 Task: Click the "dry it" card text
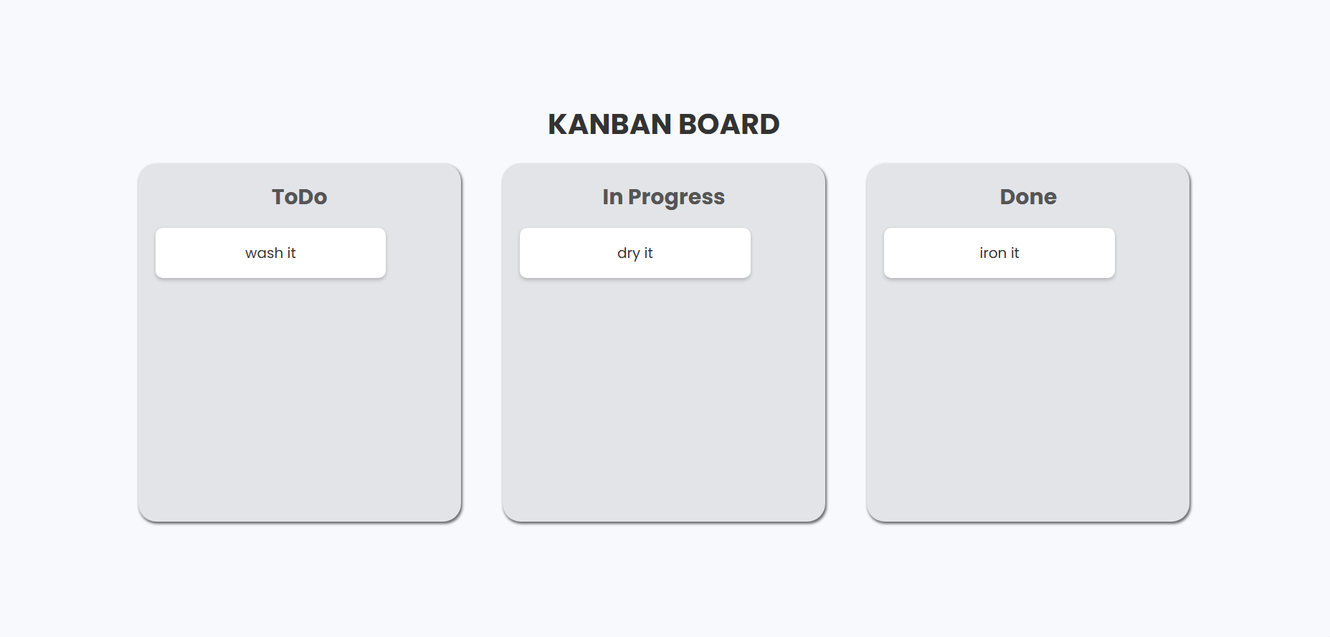(x=635, y=252)
